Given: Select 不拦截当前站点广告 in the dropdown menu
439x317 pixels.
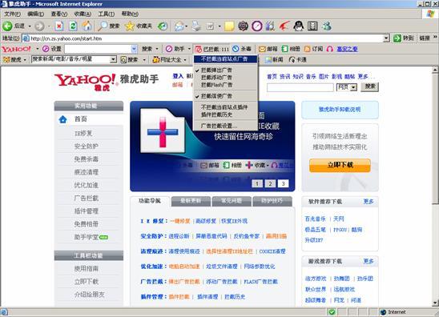Looking at the screenshot, I should pyautogui.click(x=225, y=58).
